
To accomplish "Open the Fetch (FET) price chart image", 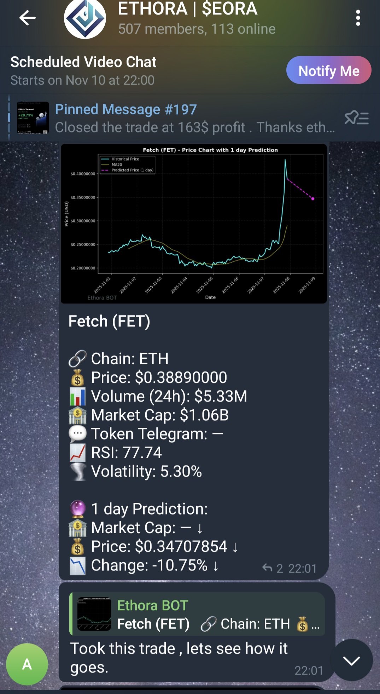I will tap(194, 223).
